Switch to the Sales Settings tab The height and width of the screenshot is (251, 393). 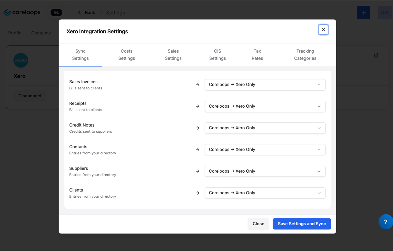tap(173, 55)
